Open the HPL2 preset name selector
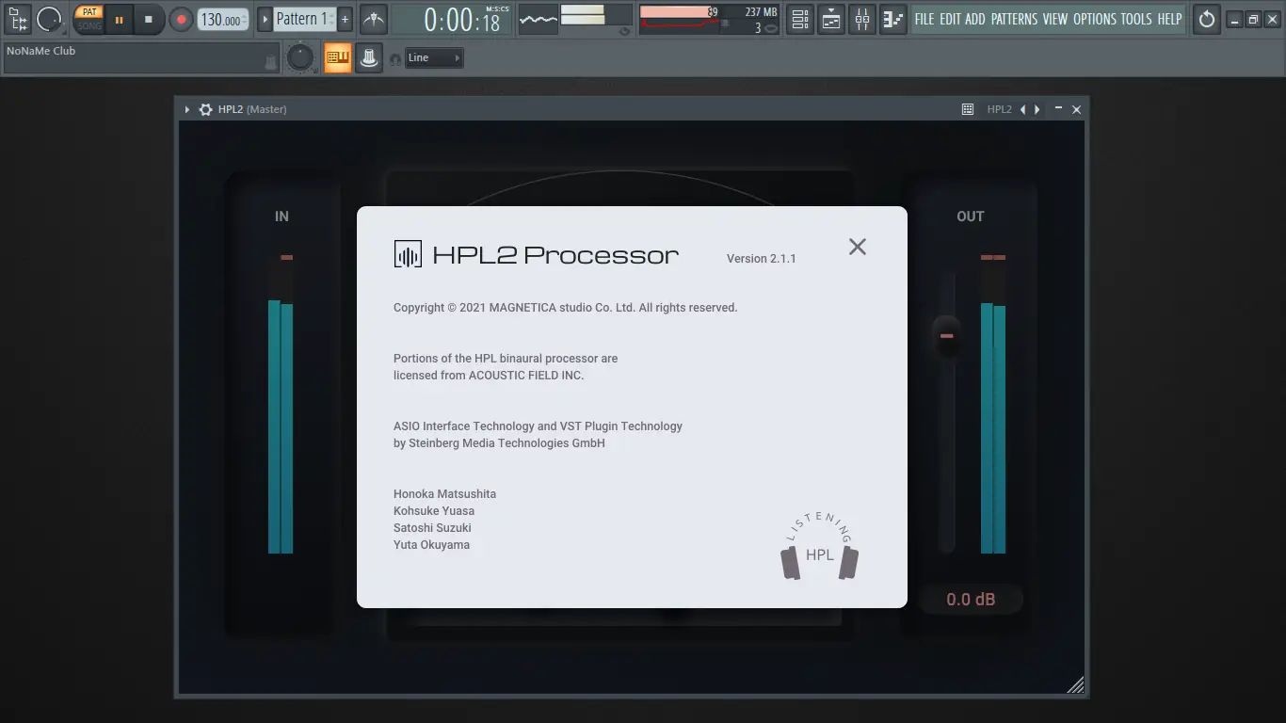1286x723 pixels. 999,109
